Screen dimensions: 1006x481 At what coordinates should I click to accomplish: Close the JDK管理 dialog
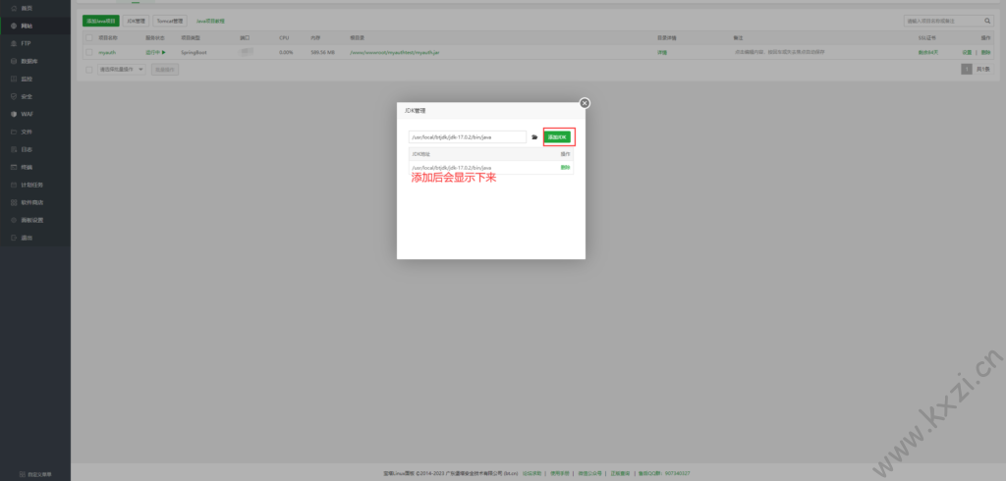585,103
